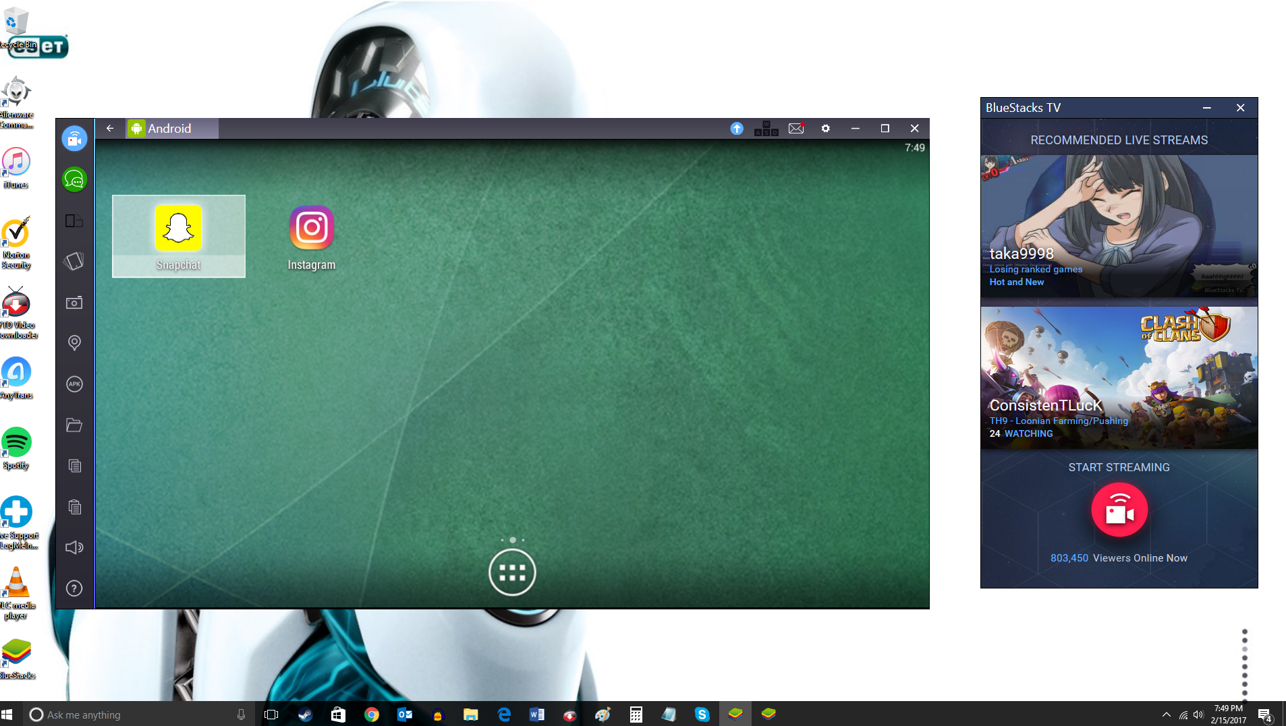
Task: Click the rotate/shake screen sidebar icon
Action: pos(74,262)
